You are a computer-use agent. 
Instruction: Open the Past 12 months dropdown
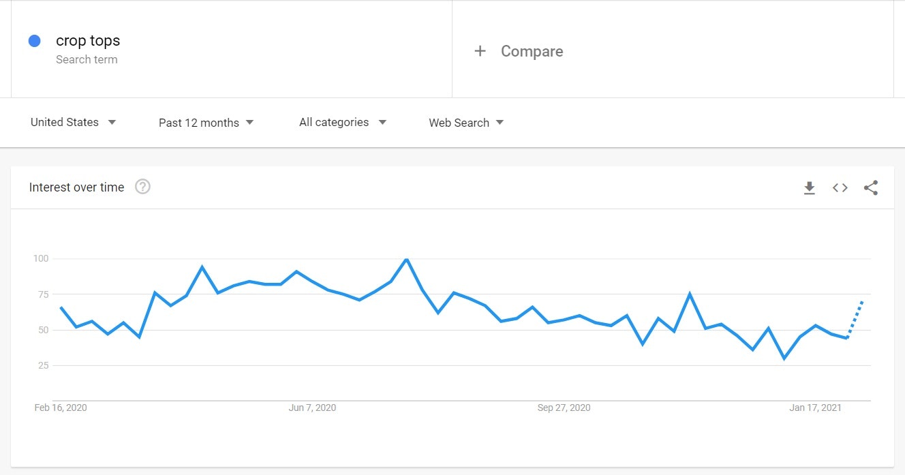tap(206, 123)
